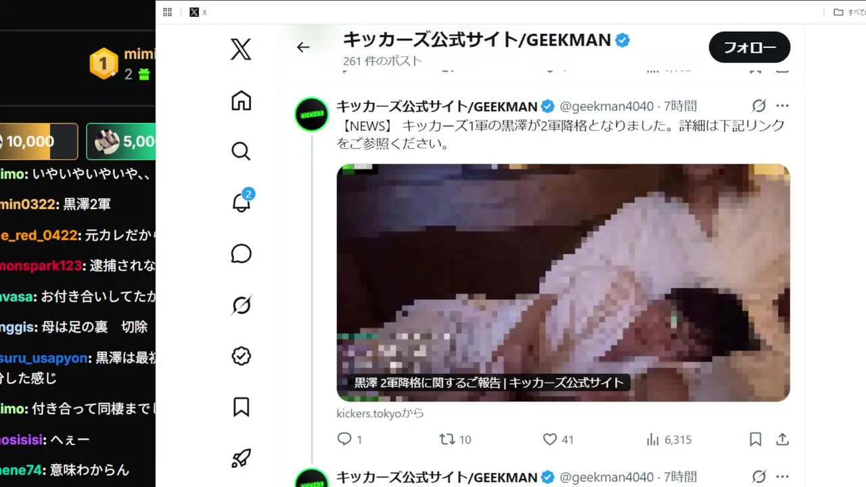Open the kickers.tokyo link card image

[563, 283]
